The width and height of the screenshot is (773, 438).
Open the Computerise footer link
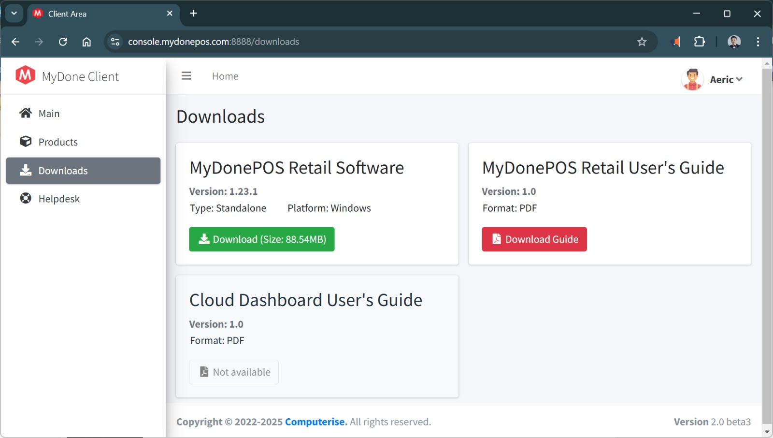(316, 422)
